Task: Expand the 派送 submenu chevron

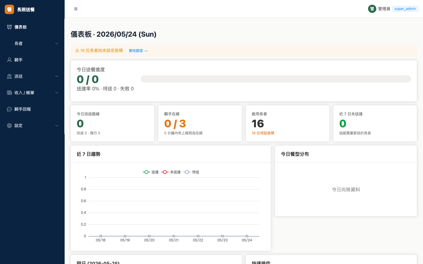Action: click(x=57, y=76)
